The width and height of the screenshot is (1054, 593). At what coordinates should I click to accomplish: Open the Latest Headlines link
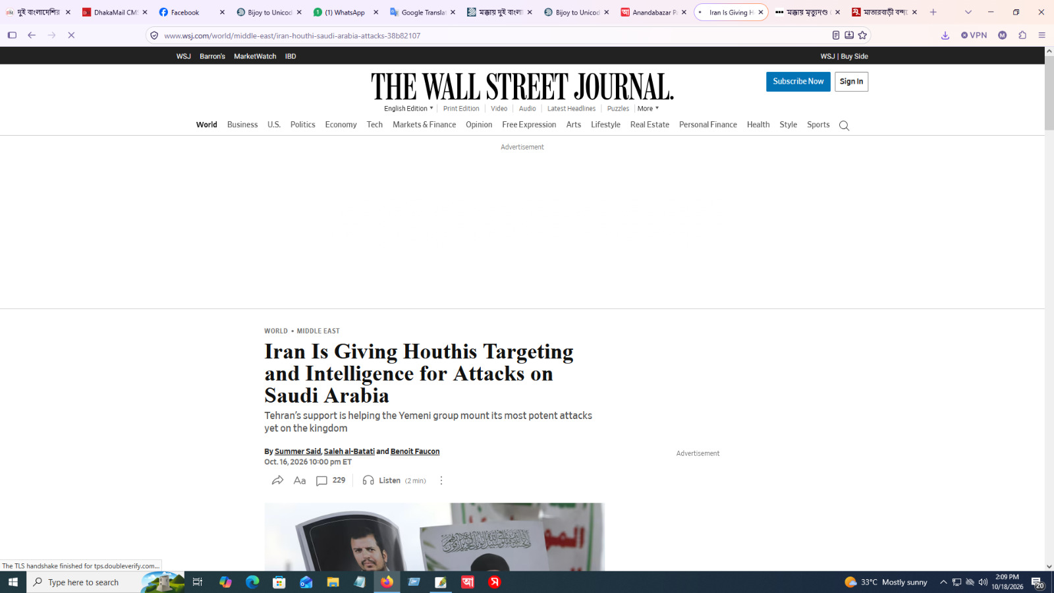571,109
